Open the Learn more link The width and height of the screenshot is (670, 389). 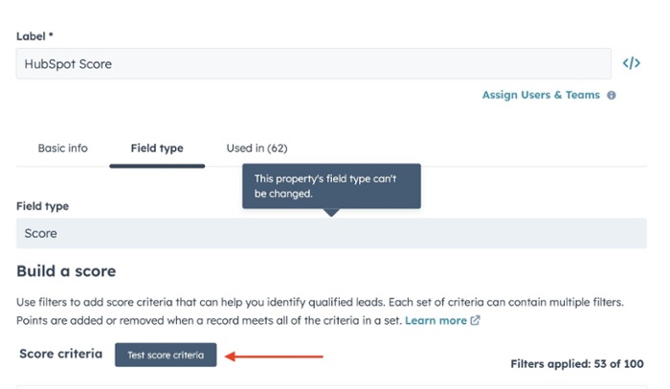(x=435, y=321)
